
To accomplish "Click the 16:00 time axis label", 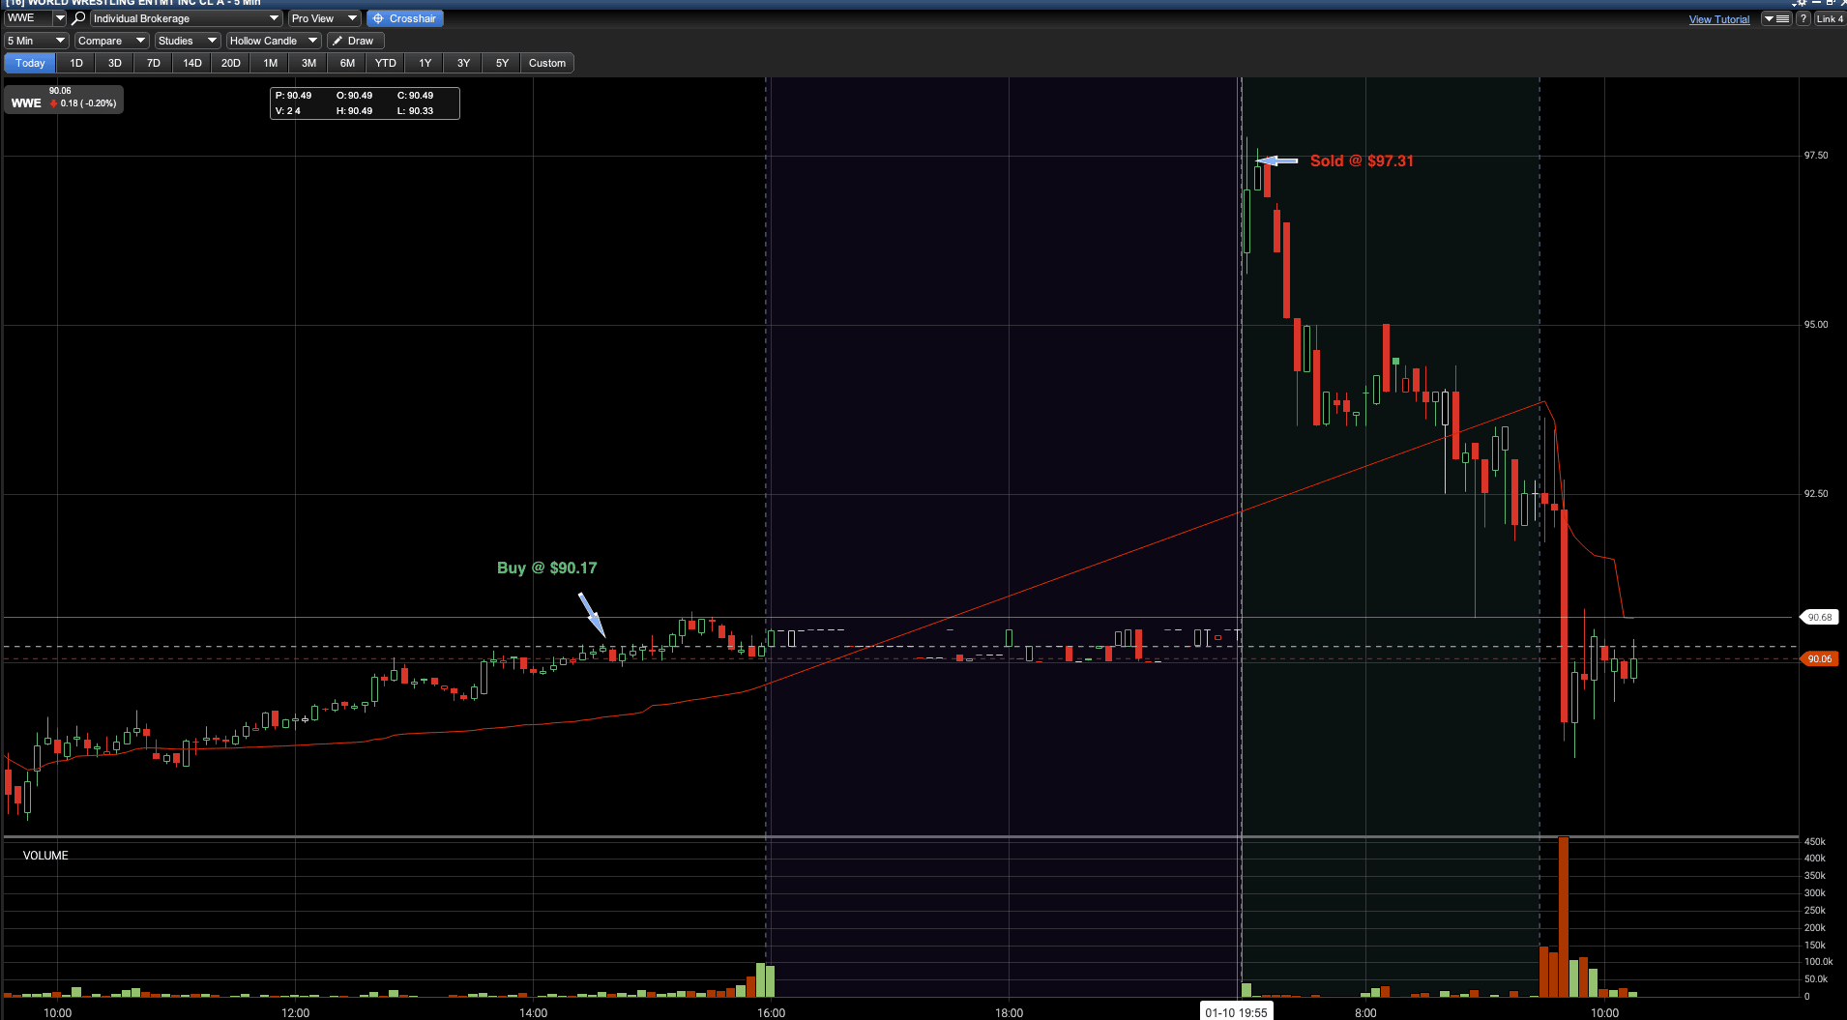I will click(771, 1012).
